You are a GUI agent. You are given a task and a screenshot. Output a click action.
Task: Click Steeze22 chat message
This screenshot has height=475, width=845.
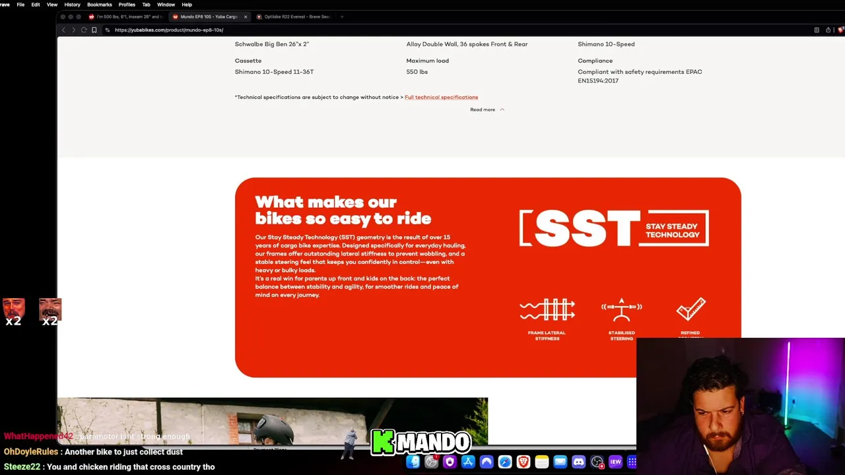pos(110,466)
